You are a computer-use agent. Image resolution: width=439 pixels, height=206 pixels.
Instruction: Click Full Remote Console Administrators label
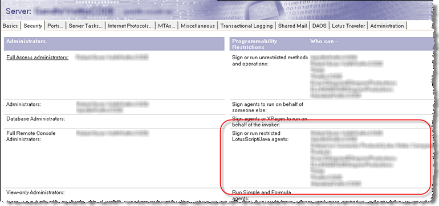(31, 136)
